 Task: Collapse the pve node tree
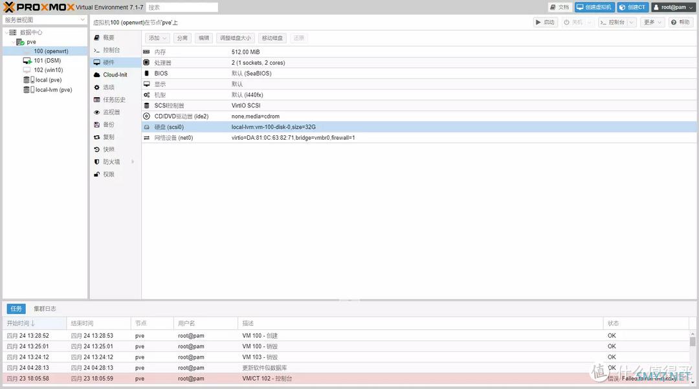(13, 42)
